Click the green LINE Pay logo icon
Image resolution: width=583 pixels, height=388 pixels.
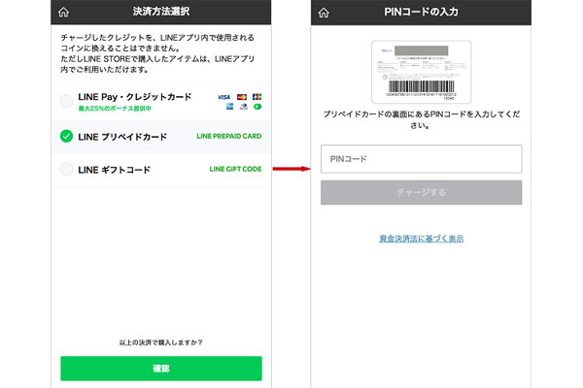[257, 107]
